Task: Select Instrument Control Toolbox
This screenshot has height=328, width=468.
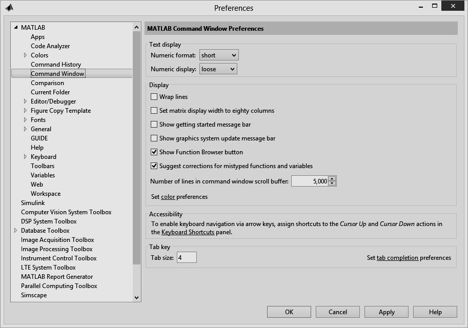Action: coord(59,258)
